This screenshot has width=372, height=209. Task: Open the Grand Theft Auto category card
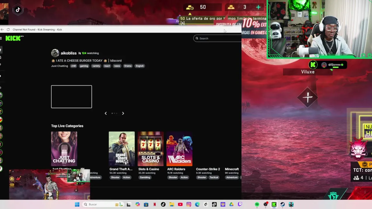(121, 149)
